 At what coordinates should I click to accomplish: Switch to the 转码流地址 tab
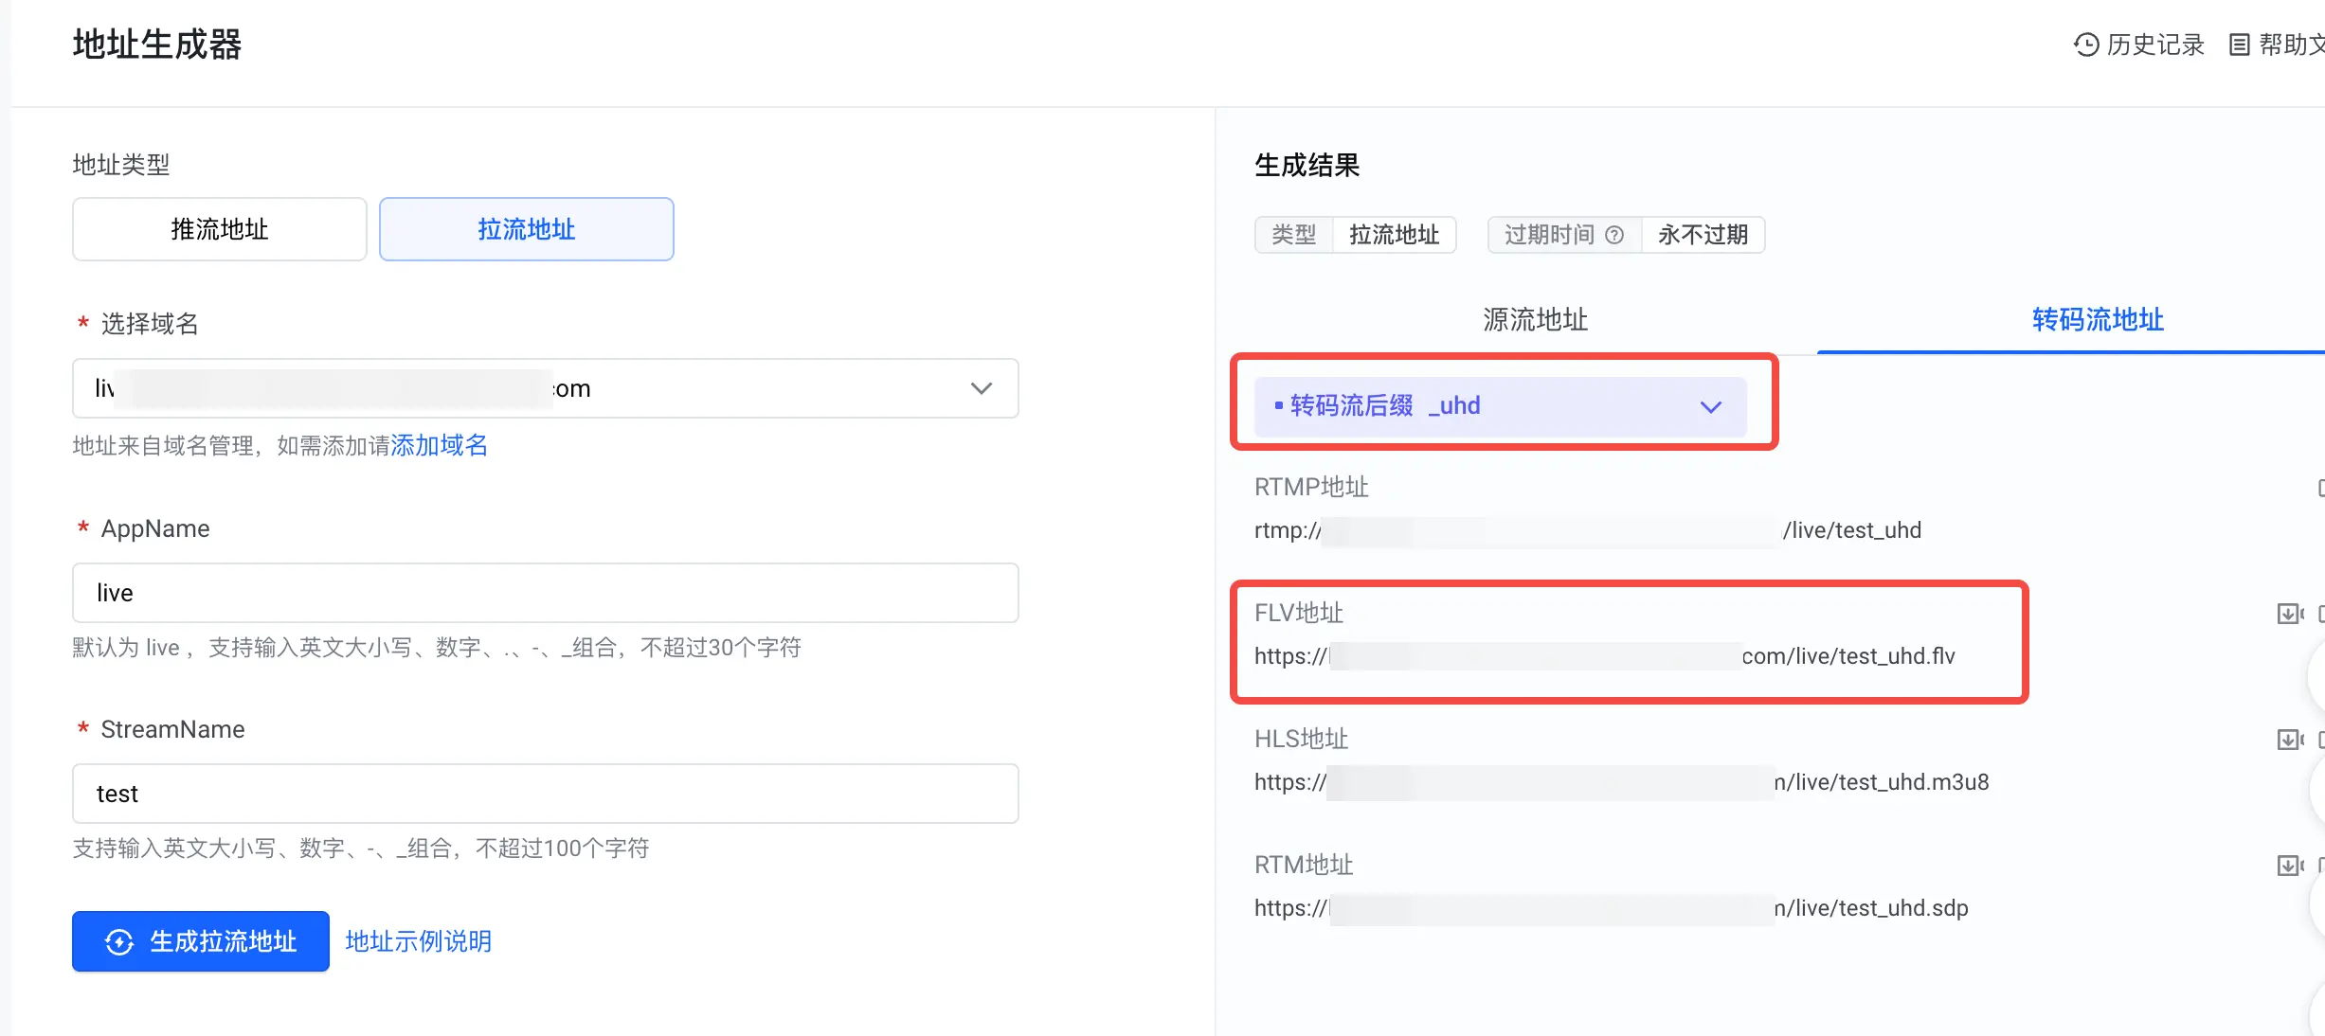2098,320
